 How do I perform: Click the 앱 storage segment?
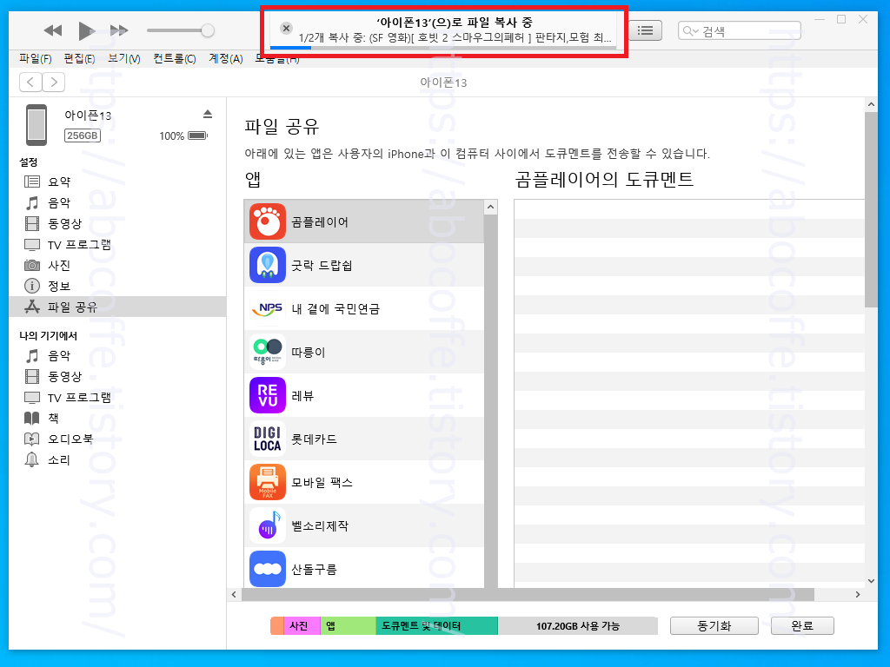(x=348, y=625)
